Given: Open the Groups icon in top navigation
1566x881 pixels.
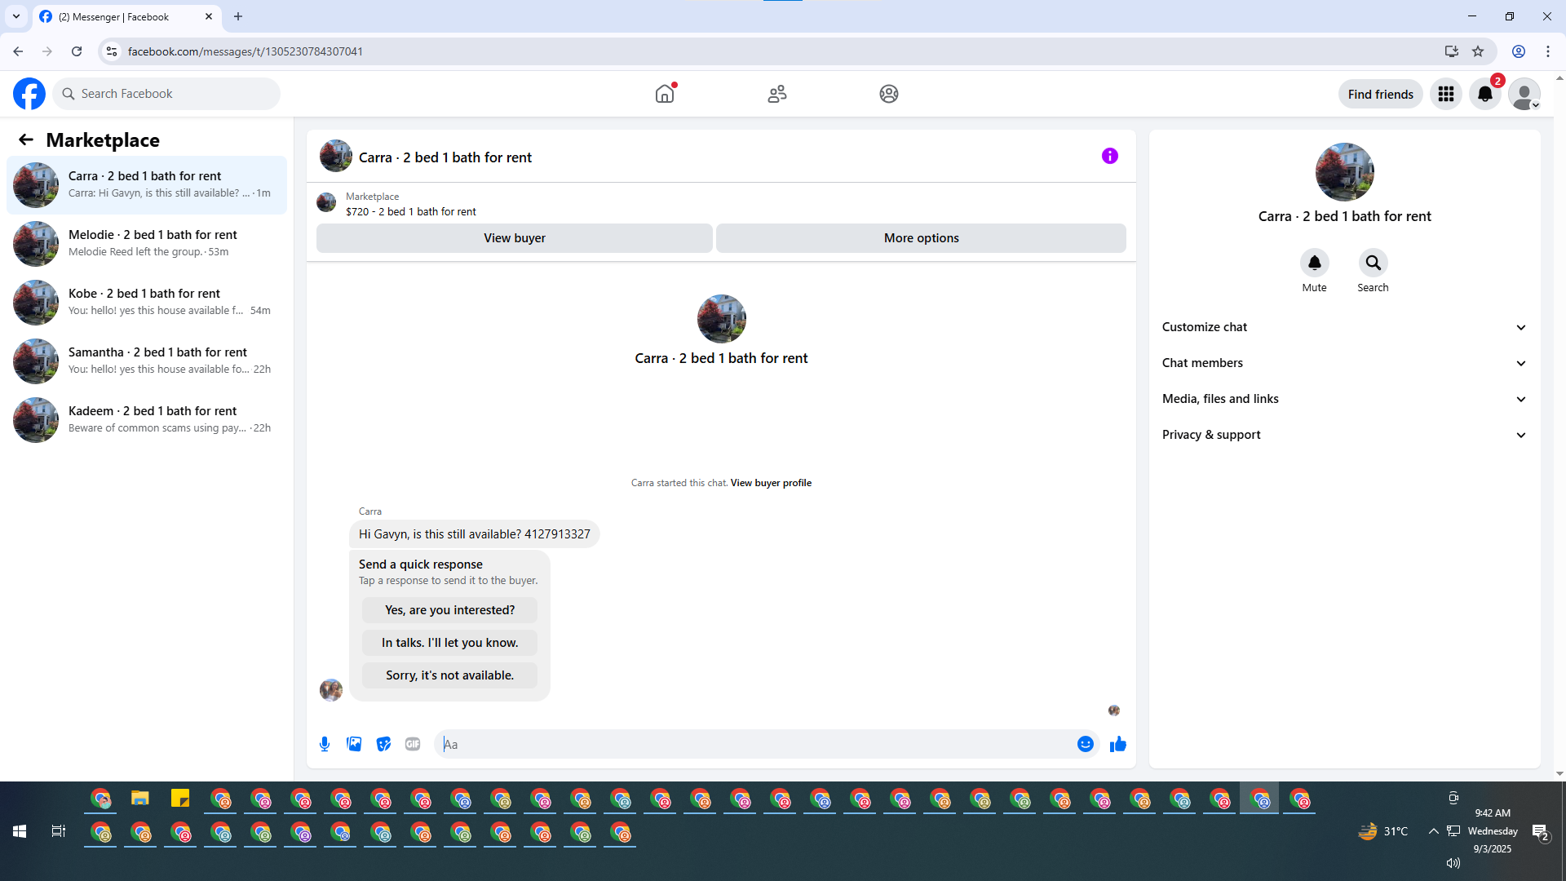Looking at the screenshot, I should (x=889, y=94).
